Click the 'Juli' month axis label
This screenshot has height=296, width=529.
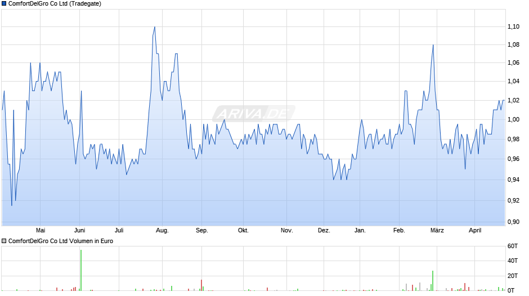click(119, 231)
